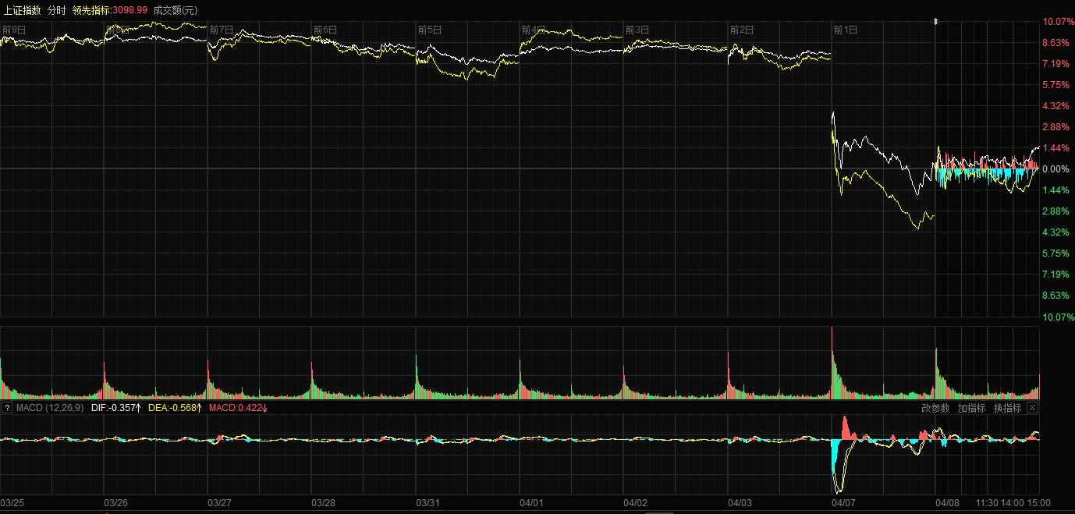Screen dimensions: 1075x514
Task: Click the DIF:-0.357 reading
Action: point(115,408)
